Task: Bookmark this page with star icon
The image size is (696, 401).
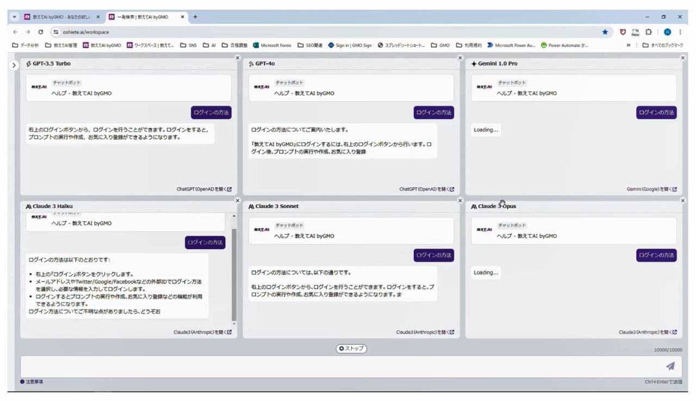Action: tap(605, 32)
